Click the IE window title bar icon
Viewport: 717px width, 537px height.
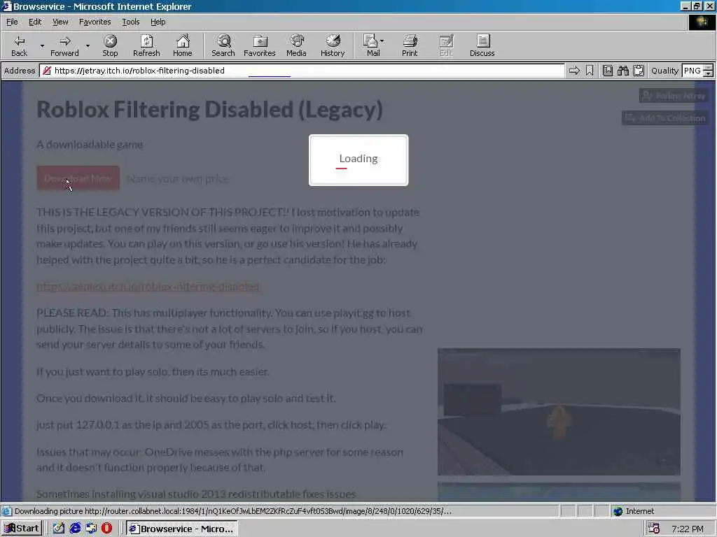tap(6, 6)
